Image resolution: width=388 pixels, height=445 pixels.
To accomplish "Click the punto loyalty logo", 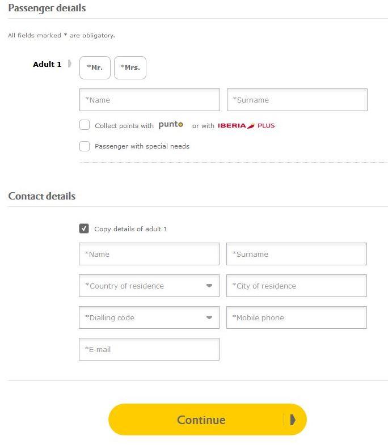I will pos(171,125).
